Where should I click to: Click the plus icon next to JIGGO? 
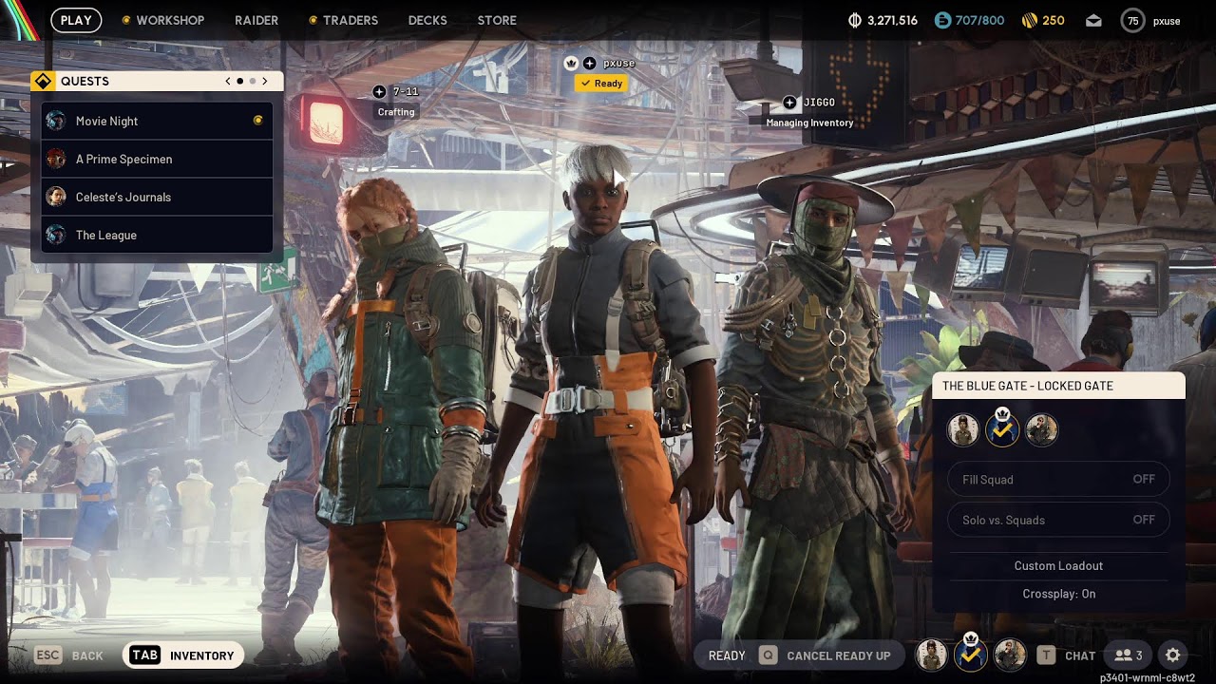pyautogui.click(x=790, y=103)
